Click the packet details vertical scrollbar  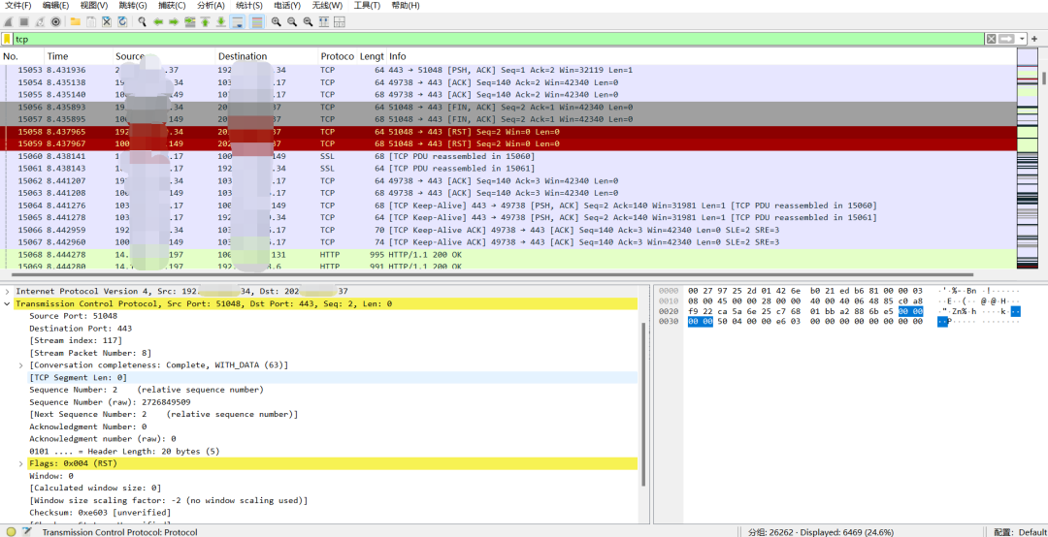pyautogui.click(x=644, y=404)
